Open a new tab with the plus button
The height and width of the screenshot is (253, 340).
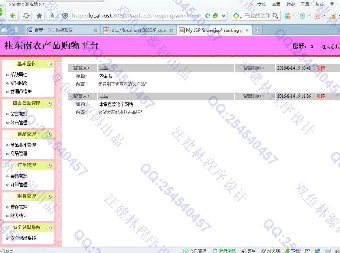click(257, 30)
